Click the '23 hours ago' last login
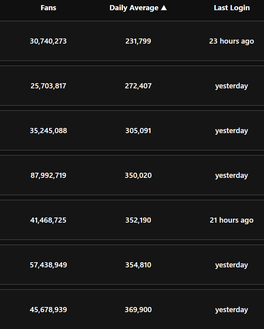 point(231,41)
